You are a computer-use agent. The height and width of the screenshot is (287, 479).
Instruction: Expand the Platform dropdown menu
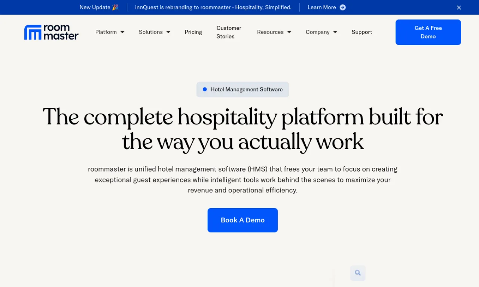[110, 32]
